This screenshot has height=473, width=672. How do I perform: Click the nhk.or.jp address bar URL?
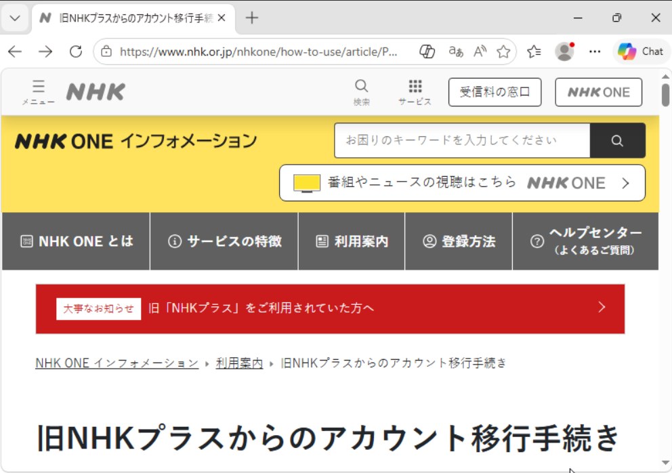(258, 52)
